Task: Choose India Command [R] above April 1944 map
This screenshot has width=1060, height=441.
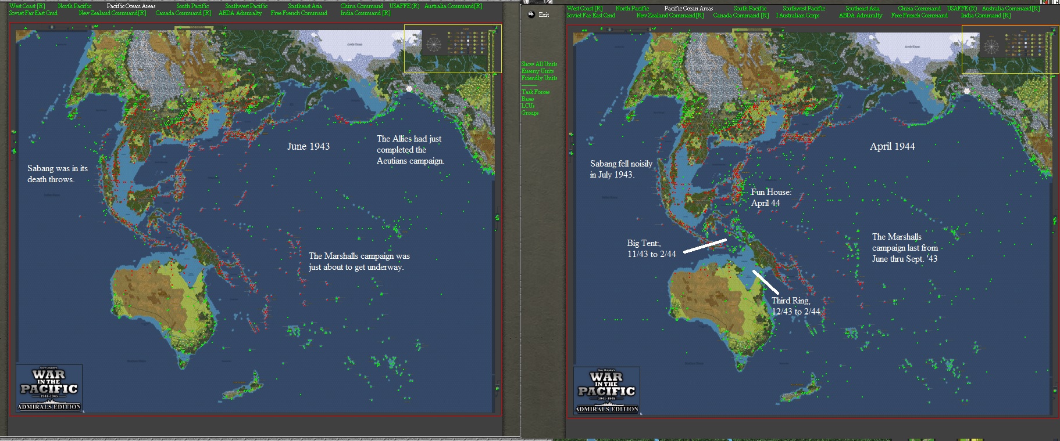Action: point(986,16)
